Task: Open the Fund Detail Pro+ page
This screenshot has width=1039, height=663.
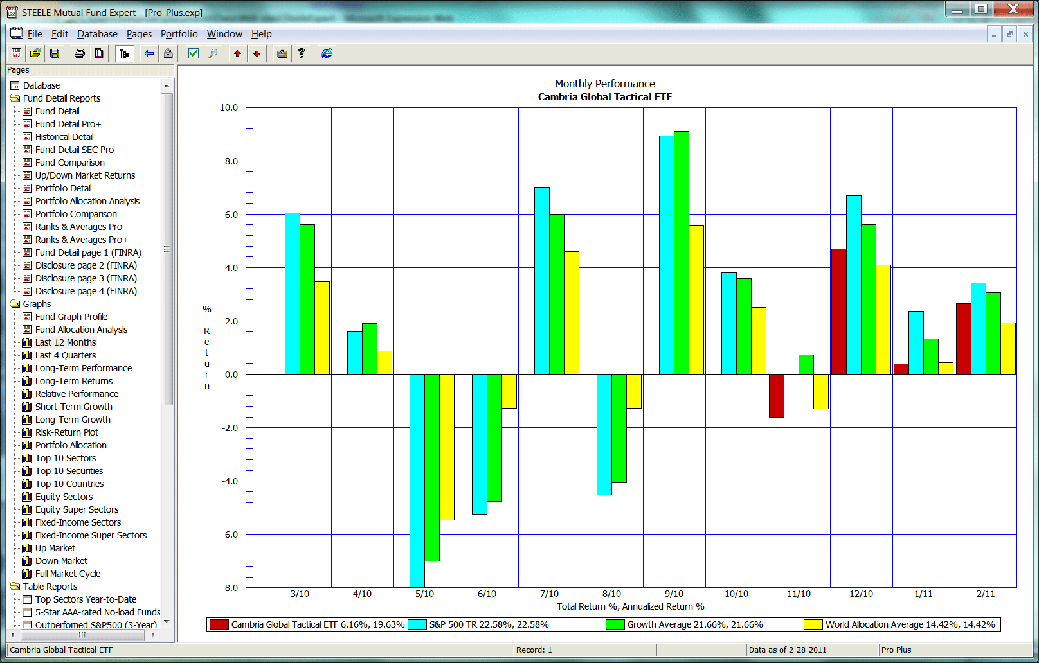Action: 68,124
